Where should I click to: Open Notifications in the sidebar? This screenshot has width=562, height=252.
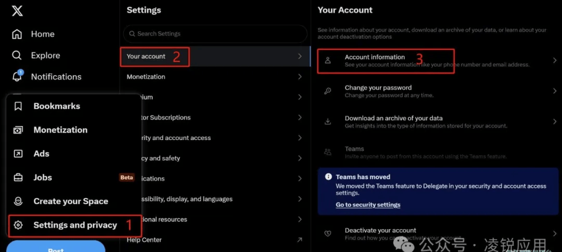[56, 77]
